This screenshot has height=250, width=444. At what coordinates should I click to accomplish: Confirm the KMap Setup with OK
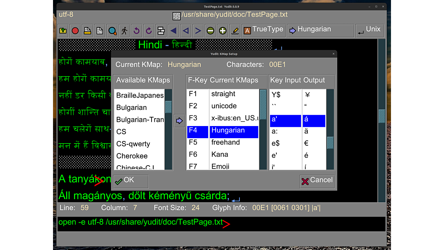131,181
